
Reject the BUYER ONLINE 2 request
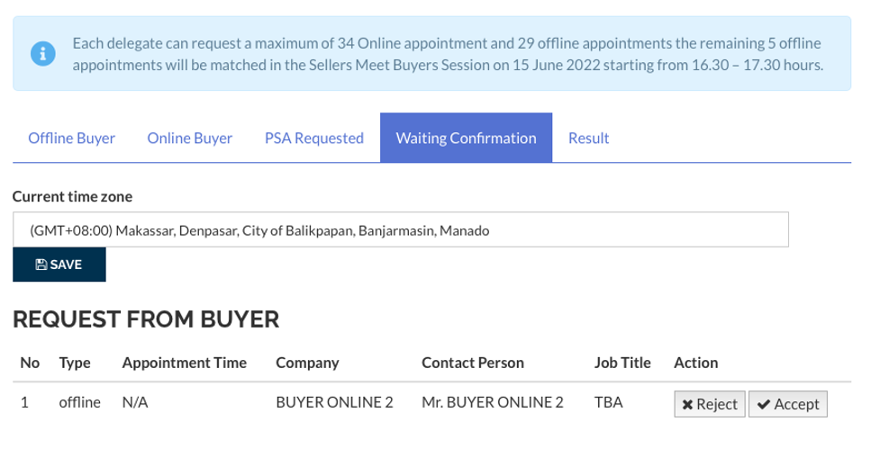coord(710,404)
